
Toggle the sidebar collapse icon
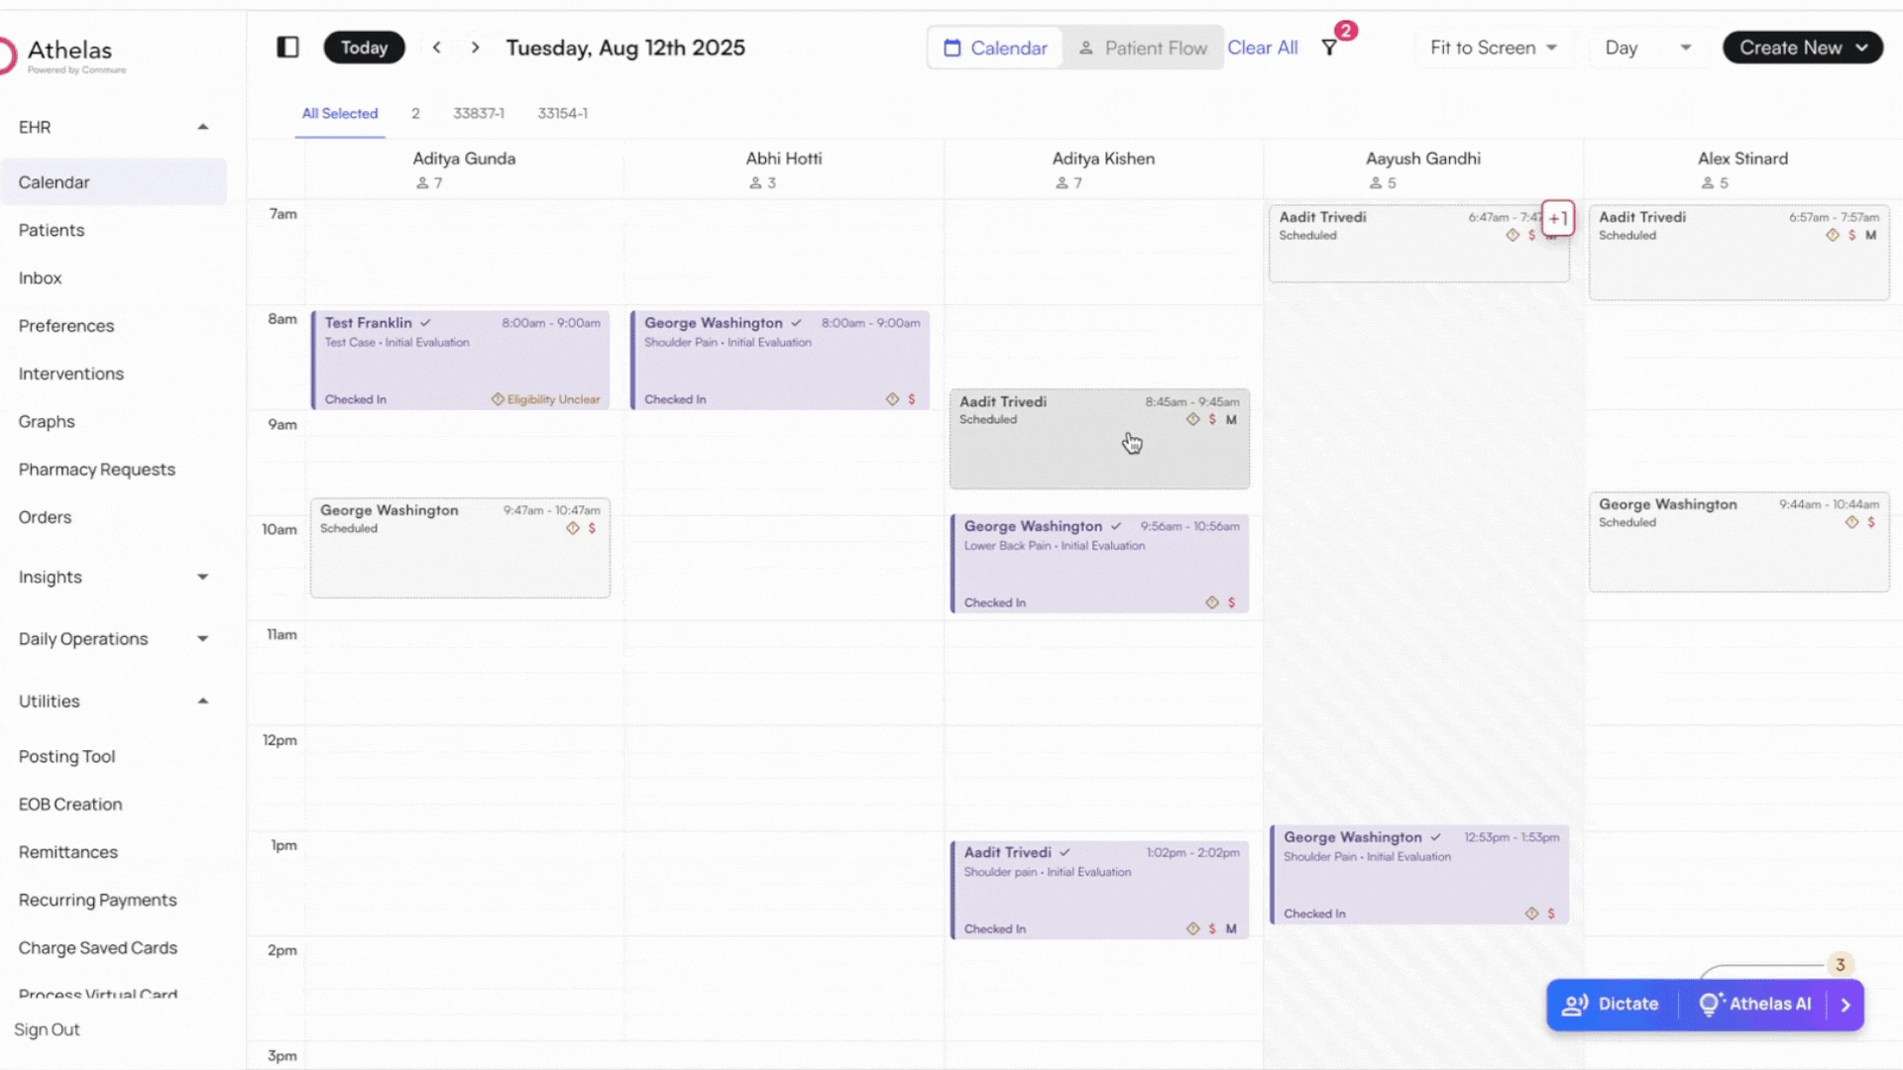point(287,48)
